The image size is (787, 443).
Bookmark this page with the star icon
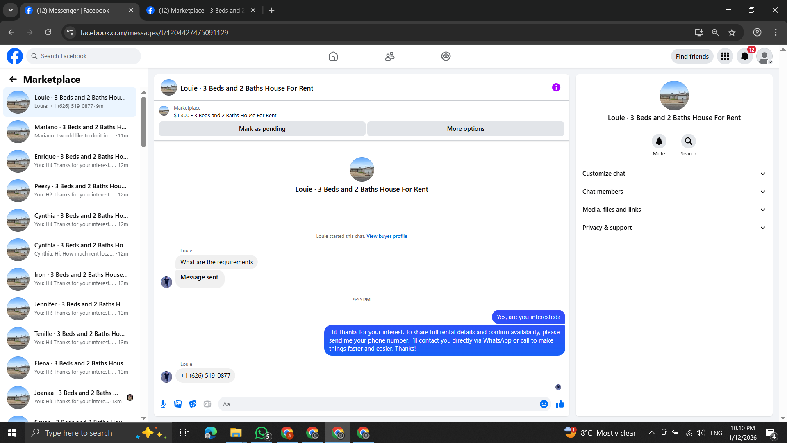(x=732, y=32)
